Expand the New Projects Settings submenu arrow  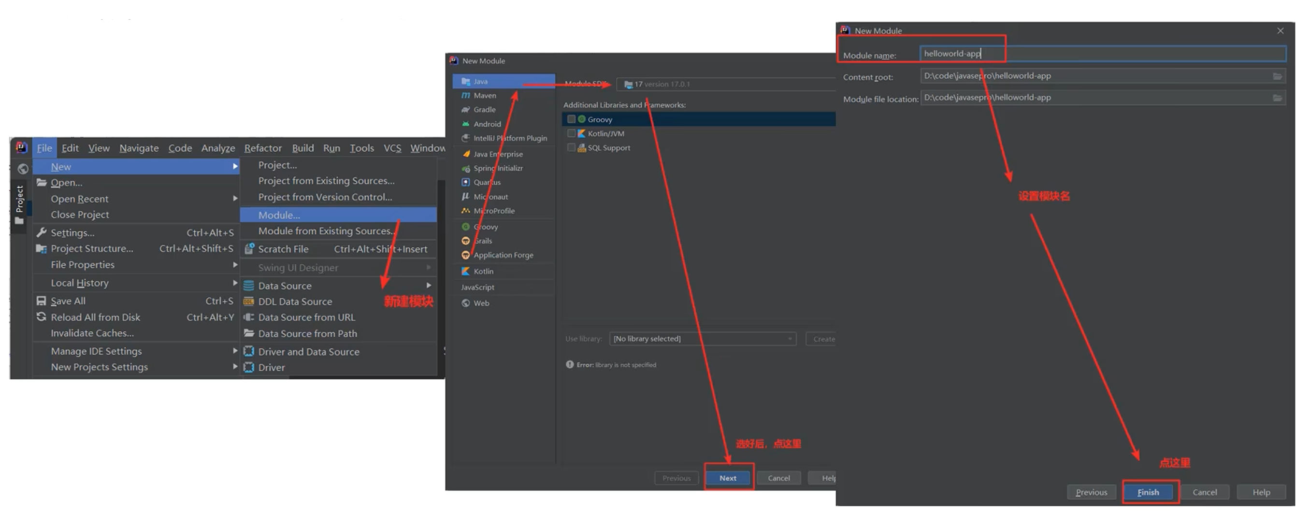[235, 367]
